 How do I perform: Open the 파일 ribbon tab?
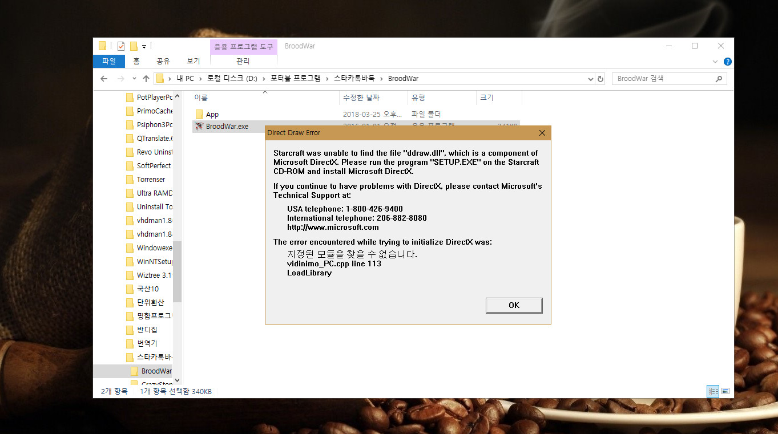click(x=108, y=61)
